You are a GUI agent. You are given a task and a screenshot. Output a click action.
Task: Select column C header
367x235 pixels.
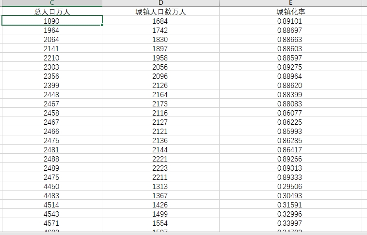(52, 3)
